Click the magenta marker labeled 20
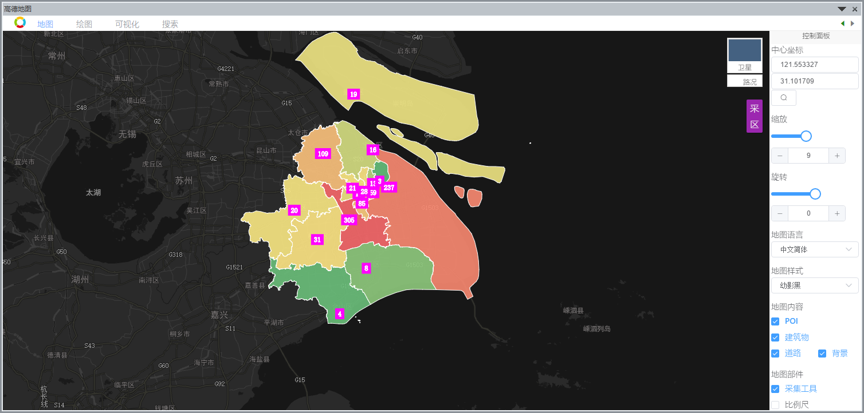Viewport: 864px width, 413px height. pyautogui.click(x=294, y=211)
